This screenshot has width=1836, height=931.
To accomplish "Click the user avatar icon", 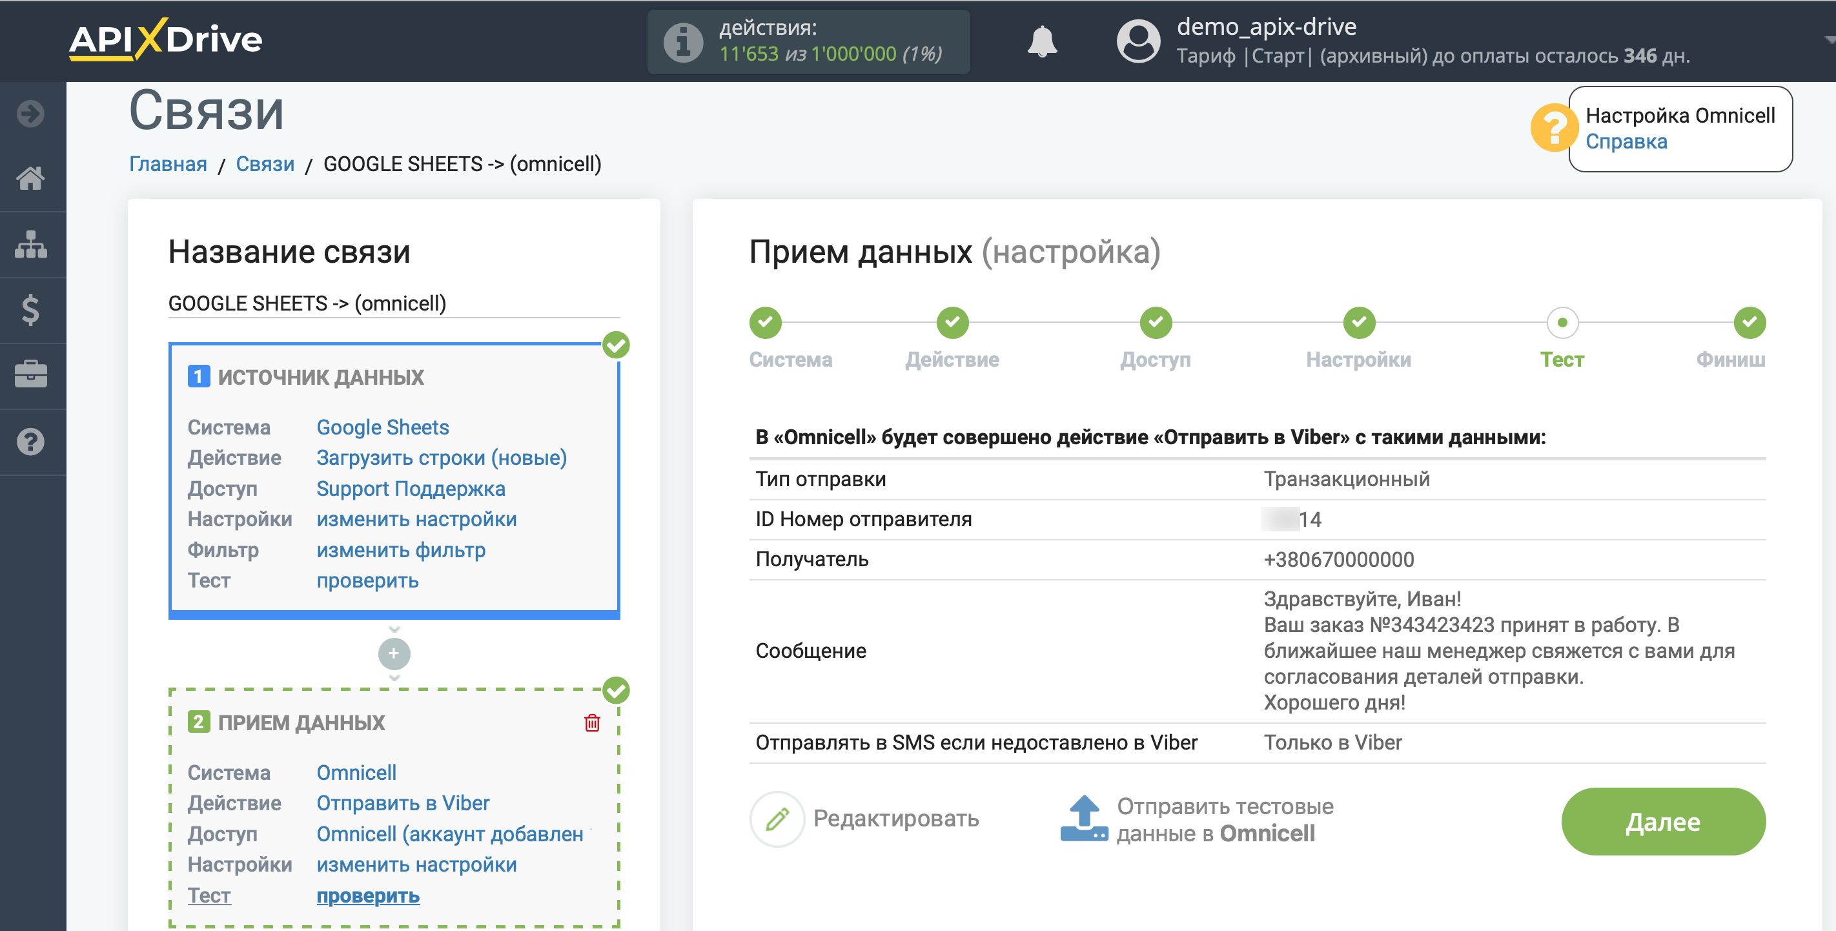I will point(1138,41).
